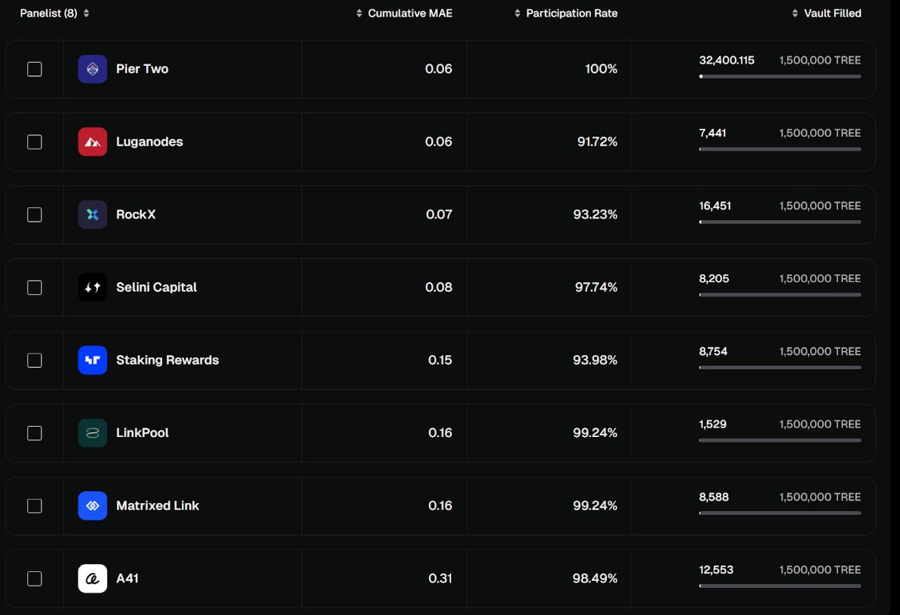The image size is (900, 615).
Task: Click LinkPool's 1,500,000 TREE cap
Action: click(820, 424)
